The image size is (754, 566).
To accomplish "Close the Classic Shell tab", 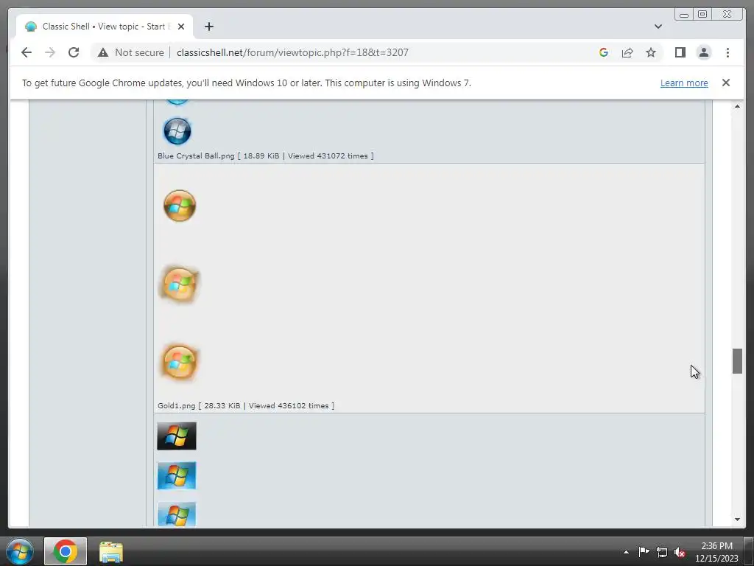I will click(x=181, y=27).
